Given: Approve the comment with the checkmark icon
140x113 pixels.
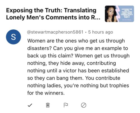Looking at the screenshot, I should point(30,105).
